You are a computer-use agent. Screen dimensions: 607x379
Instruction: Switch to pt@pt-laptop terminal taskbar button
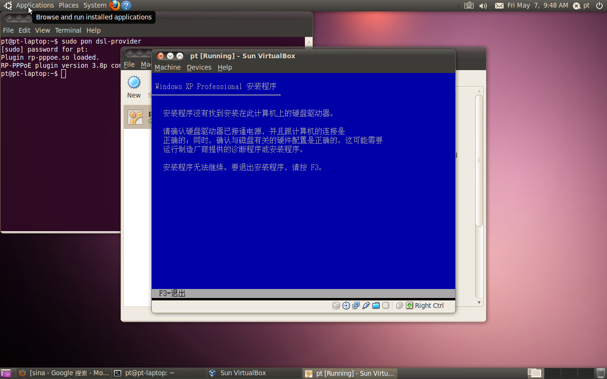[x=159, y=373]
